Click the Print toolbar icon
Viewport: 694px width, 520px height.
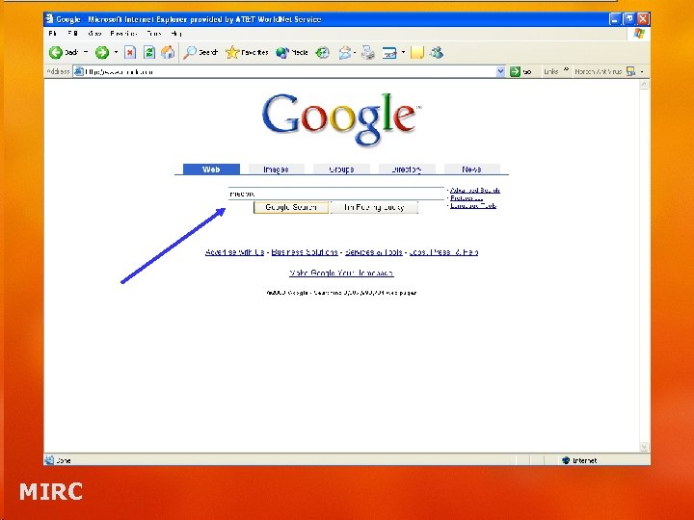(368, 53)
